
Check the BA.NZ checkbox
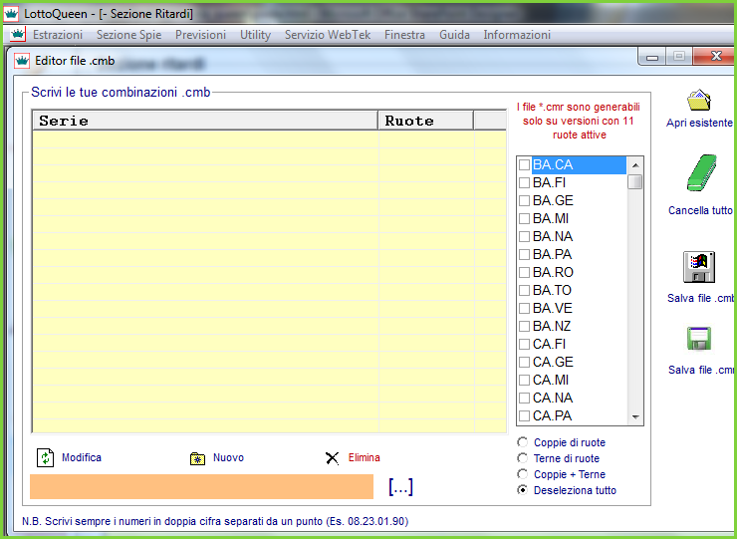click(524, 327)
